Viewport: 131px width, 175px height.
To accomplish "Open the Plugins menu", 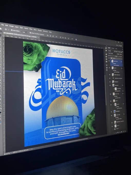I will pyautogui.click(x=40, y=30).
